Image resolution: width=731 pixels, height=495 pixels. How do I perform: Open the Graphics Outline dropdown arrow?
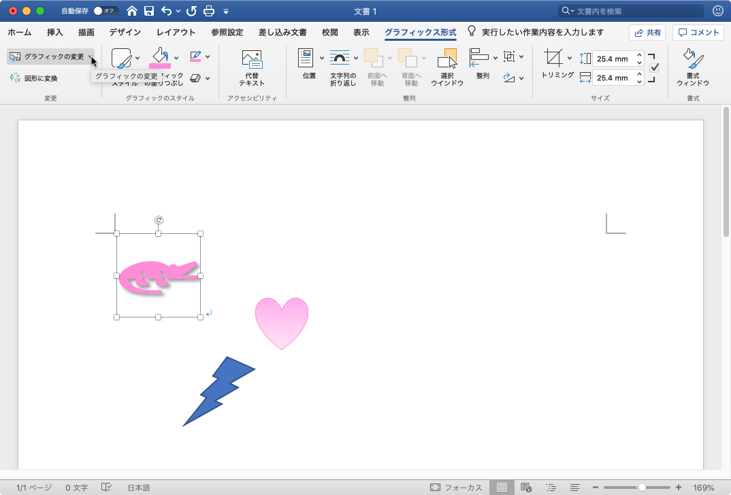tap(208, 57)
